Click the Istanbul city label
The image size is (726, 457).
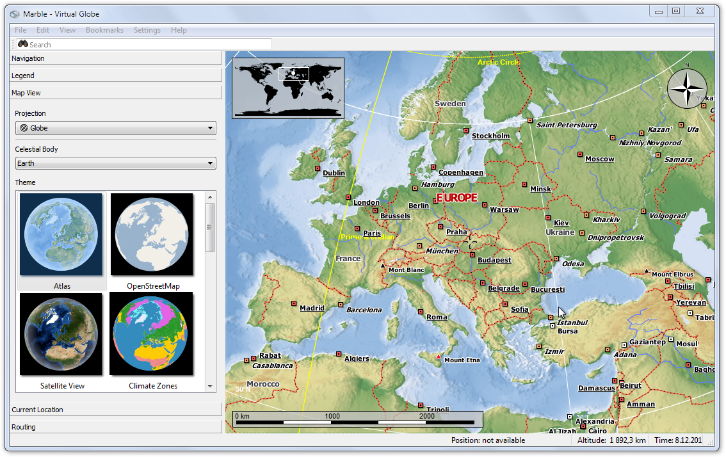point(572,323)
